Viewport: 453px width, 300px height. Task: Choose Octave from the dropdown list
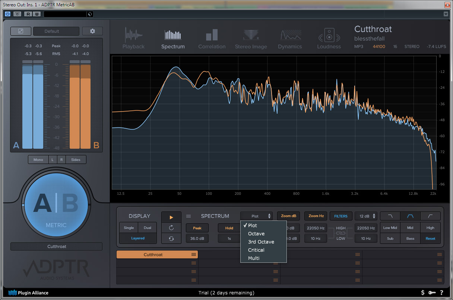coord(263,233)
